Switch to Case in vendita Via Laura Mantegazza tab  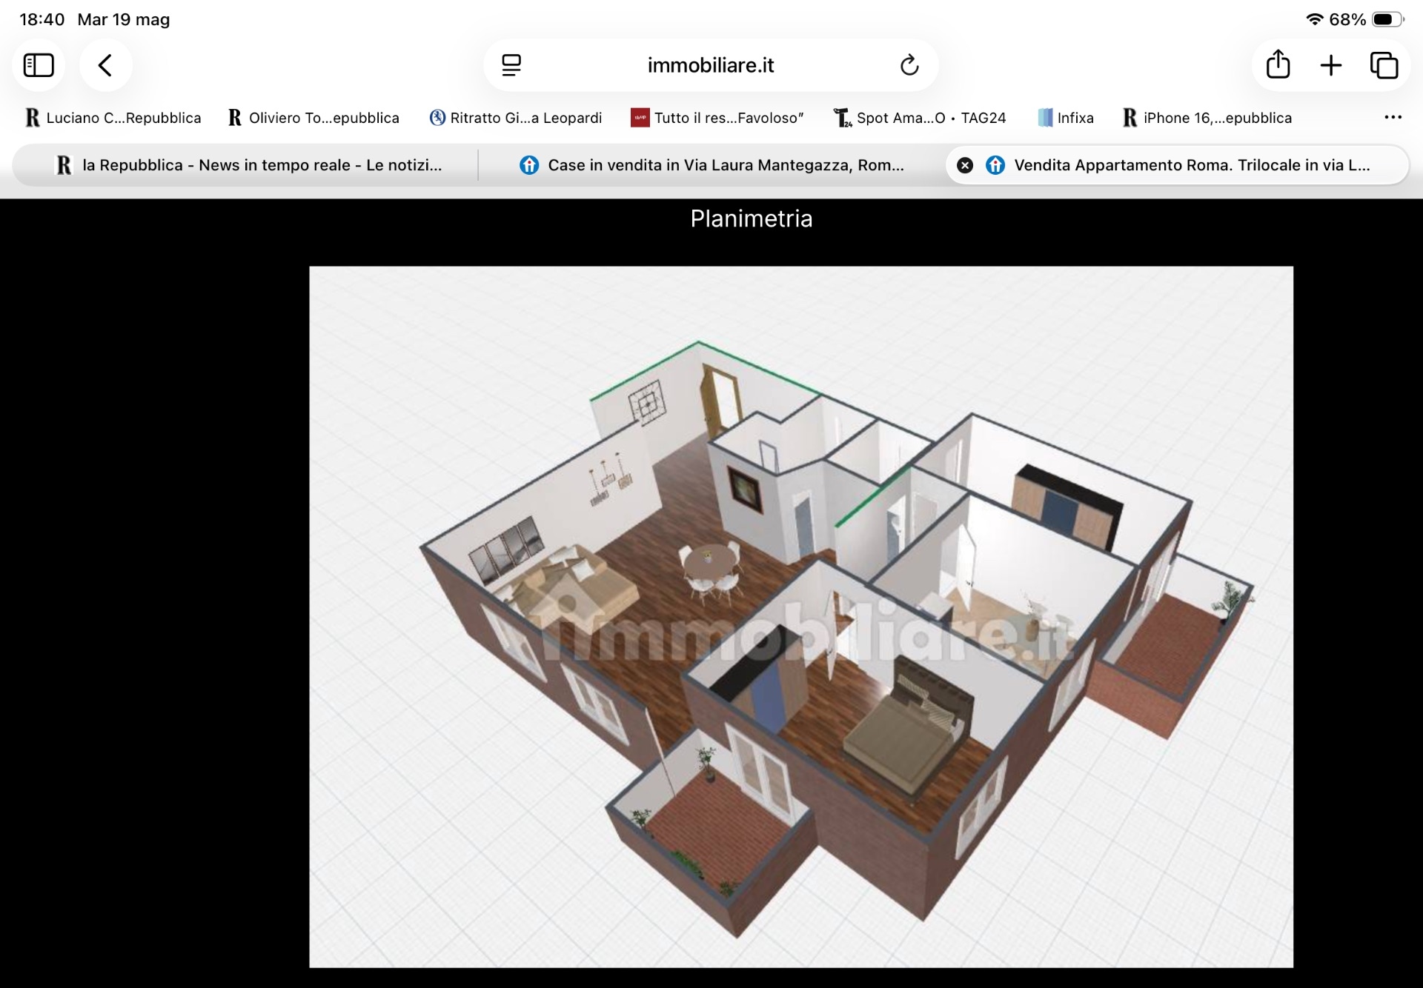point(711,165)
